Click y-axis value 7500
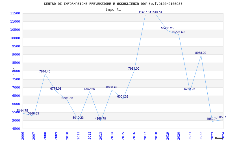 click(x=16, y=79)
